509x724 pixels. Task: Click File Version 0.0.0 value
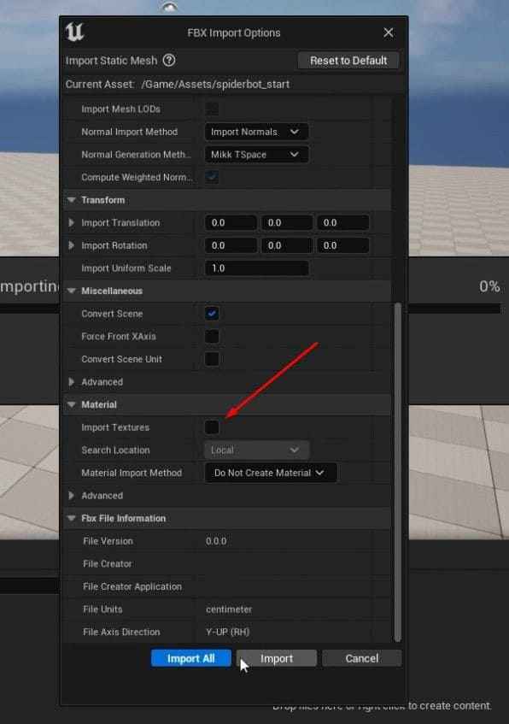point(216,541)
